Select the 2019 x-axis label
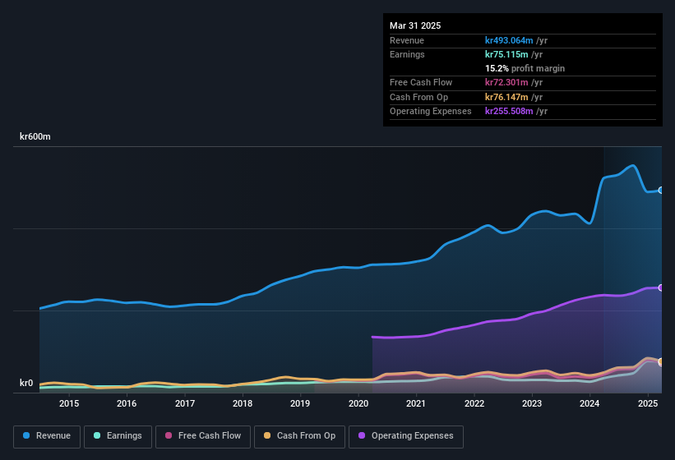 click(300, 403)
